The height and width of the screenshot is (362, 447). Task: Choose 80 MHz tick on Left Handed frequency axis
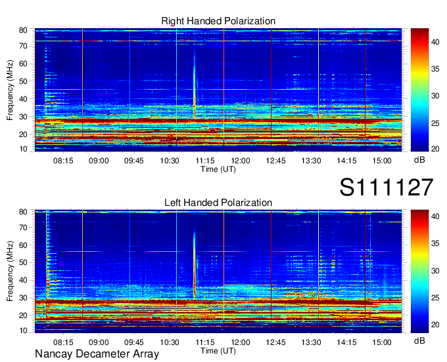pos(23,212)
